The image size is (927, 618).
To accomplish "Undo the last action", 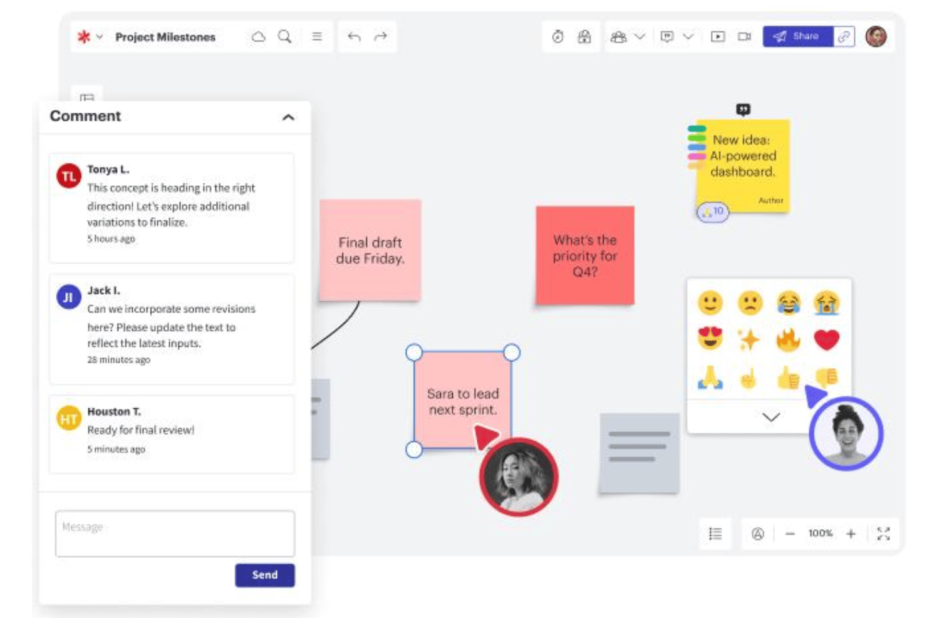I will 354,37.
